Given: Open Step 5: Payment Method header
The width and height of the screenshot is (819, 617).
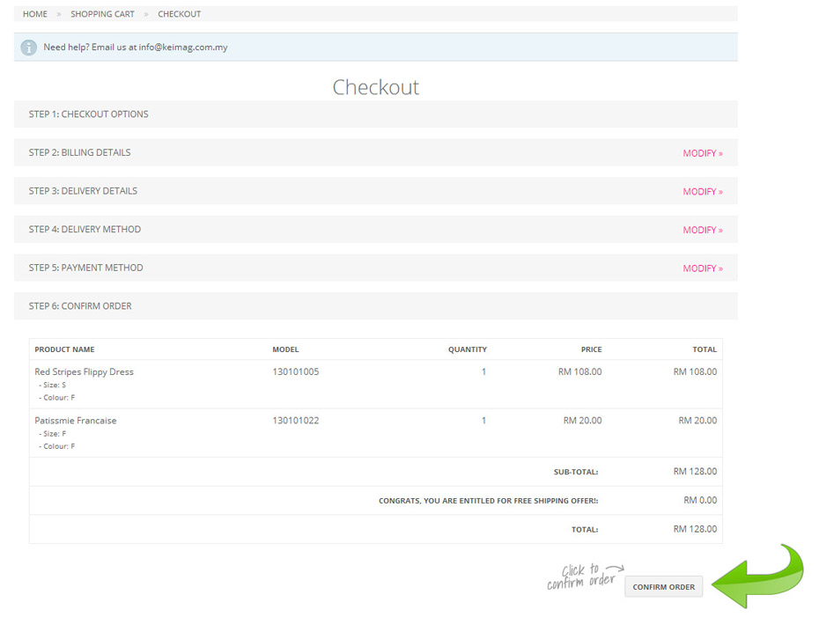Looking at the screenshot, I should click(x=85, y=268).
